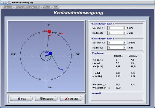Click the Radius r2 slider track
Image resolution: width=155 pixels, height=108 pixels.
coord(117,48)
